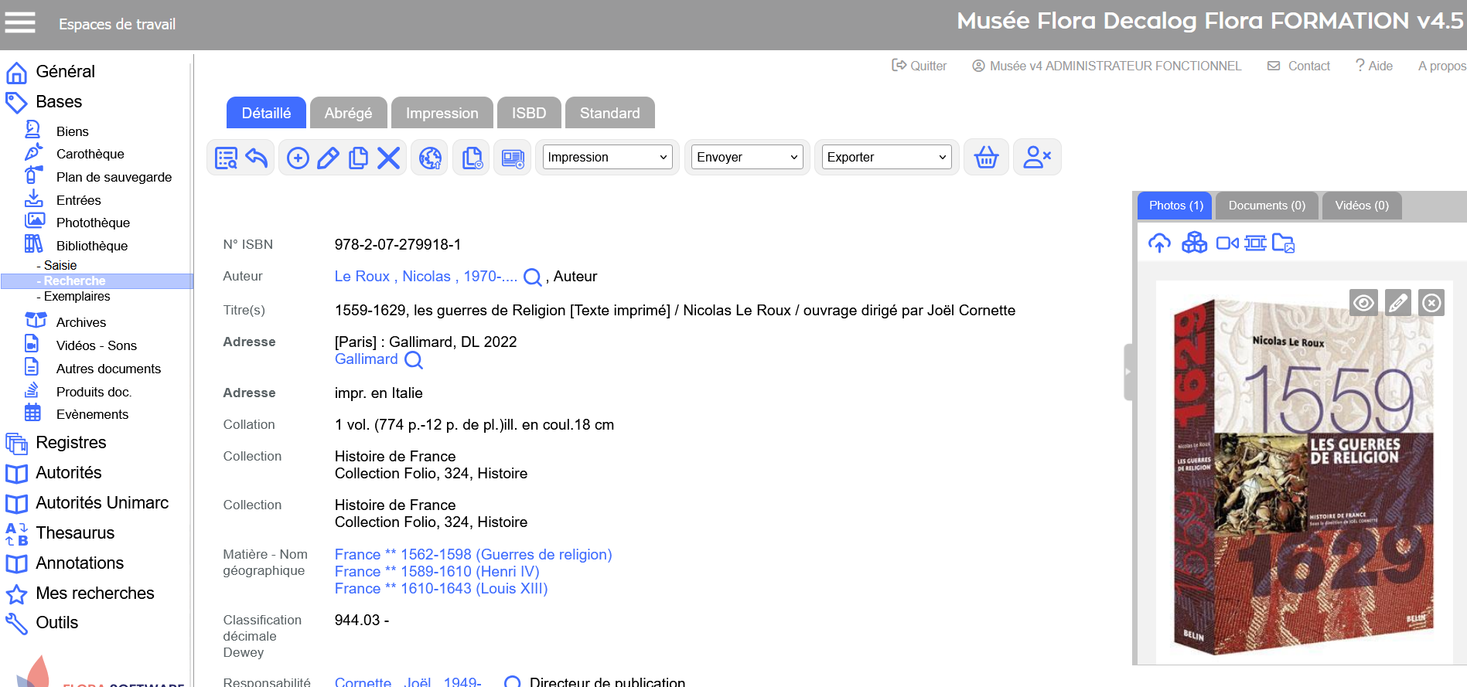The height and width of the screenshot is (687, 1467).
Task: Click the Quitter logout link
Action: (x=919, y=66)
